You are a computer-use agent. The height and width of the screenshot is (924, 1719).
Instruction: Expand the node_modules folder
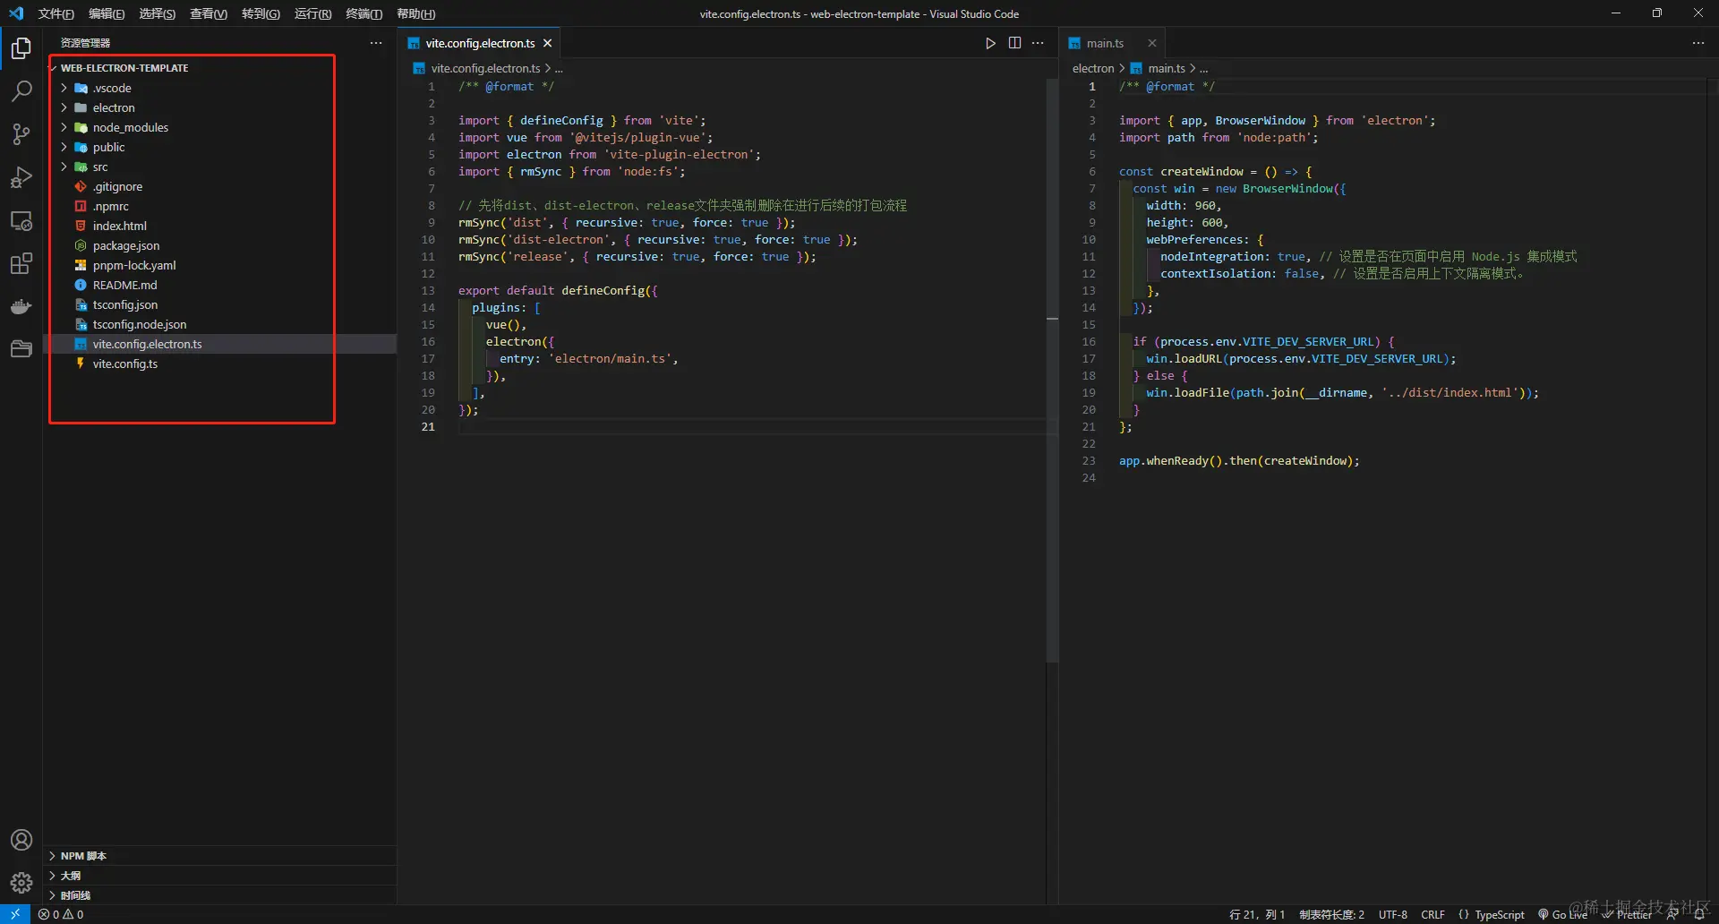(x=130, y=128)
